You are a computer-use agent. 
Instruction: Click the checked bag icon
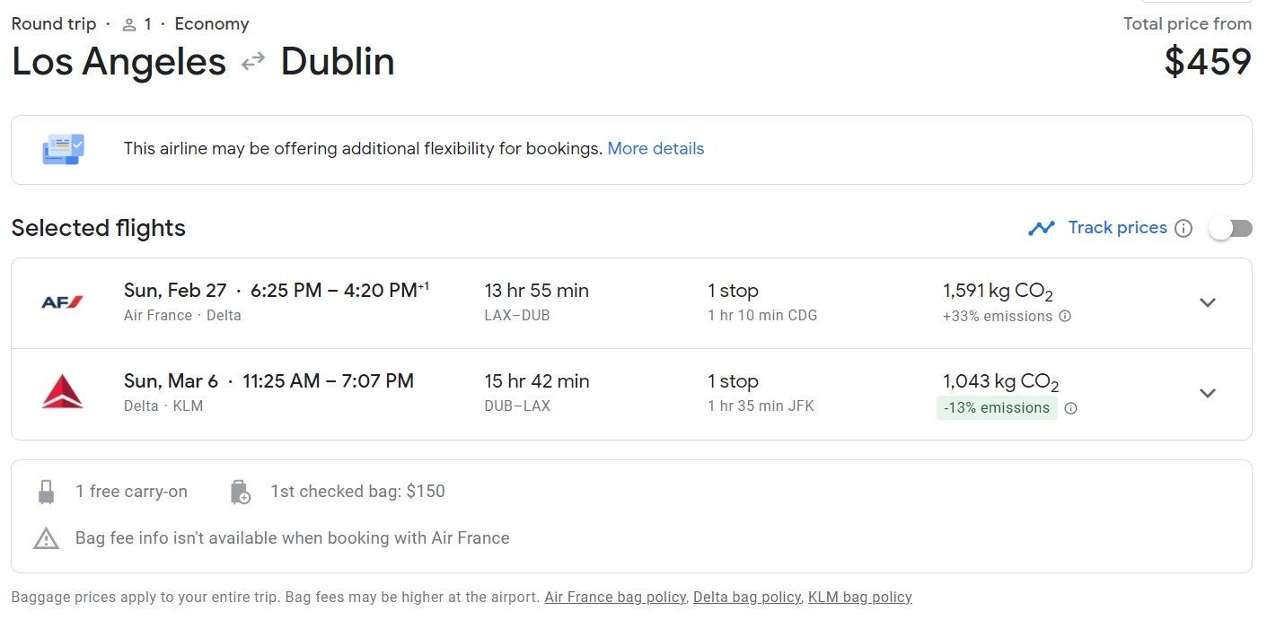pos(240,492)
